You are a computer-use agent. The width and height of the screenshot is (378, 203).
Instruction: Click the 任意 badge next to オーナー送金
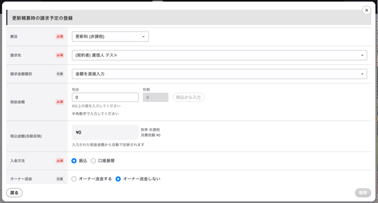pos(60,179)
